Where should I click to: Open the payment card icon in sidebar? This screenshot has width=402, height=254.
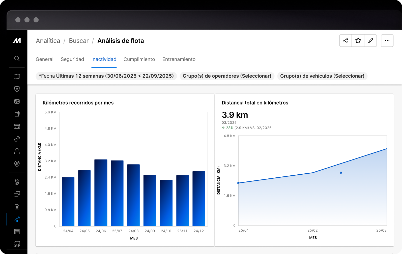click(x=17, y=126)
